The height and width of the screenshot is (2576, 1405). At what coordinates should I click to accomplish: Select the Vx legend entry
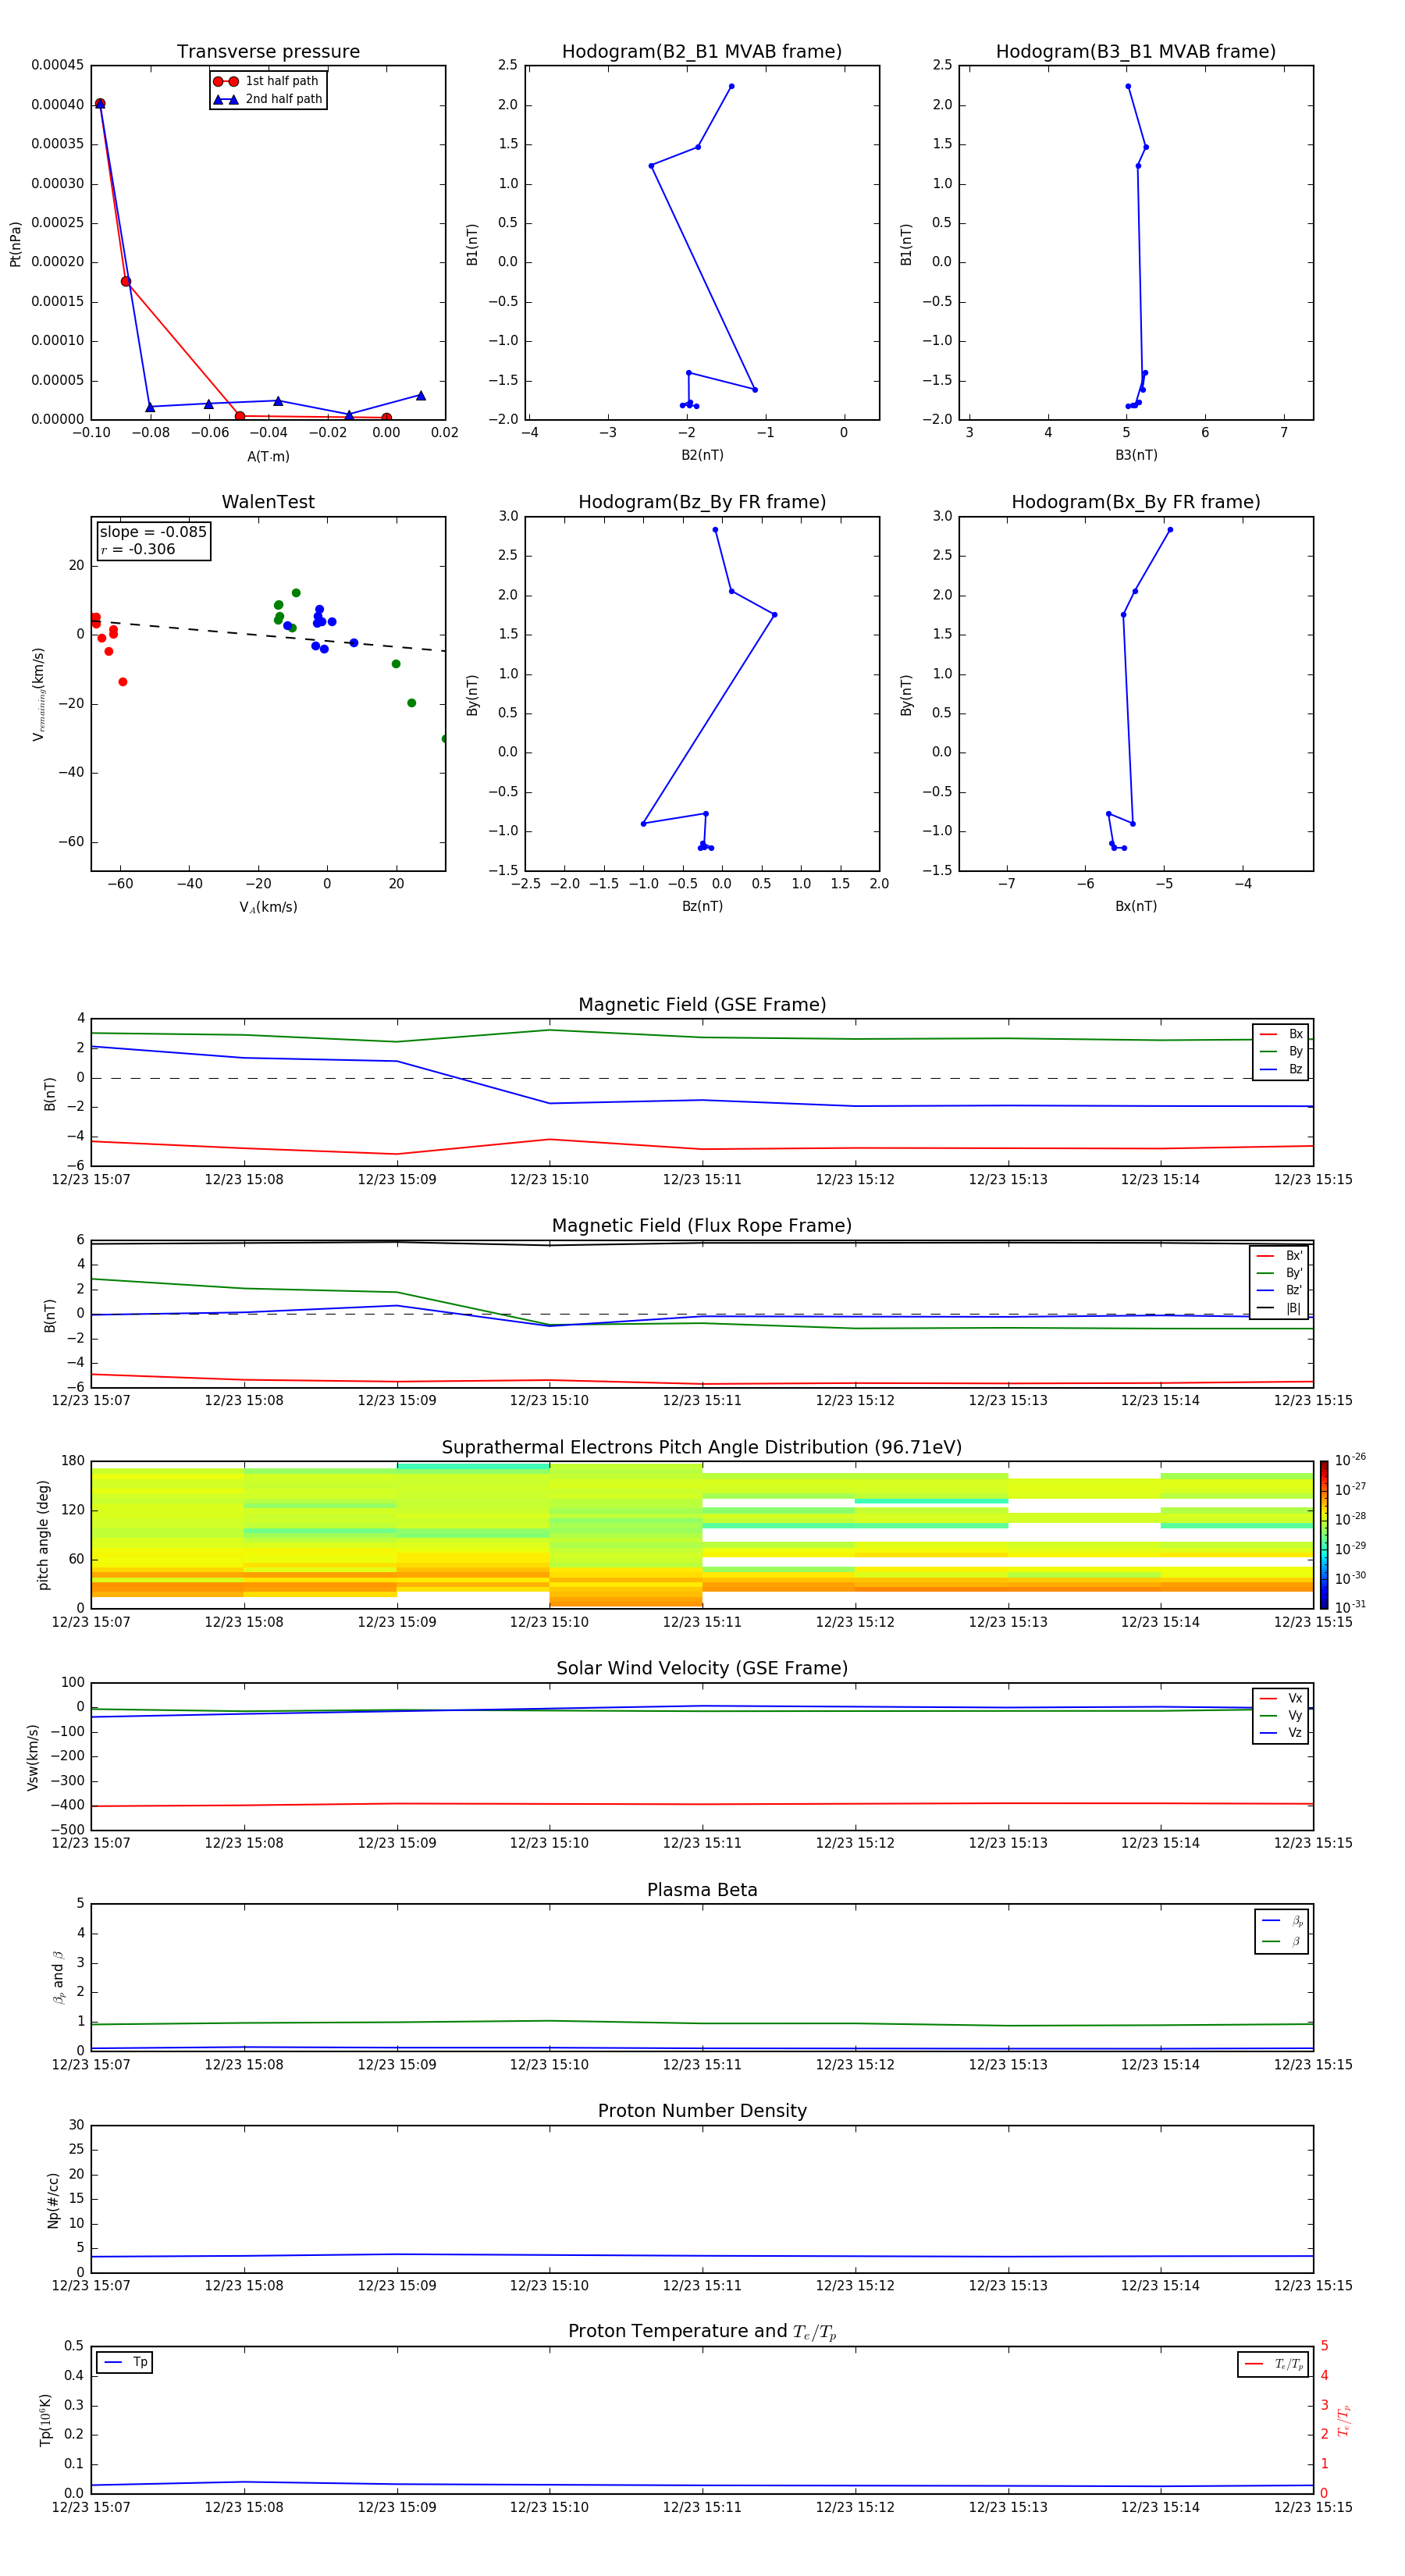1281,1698
